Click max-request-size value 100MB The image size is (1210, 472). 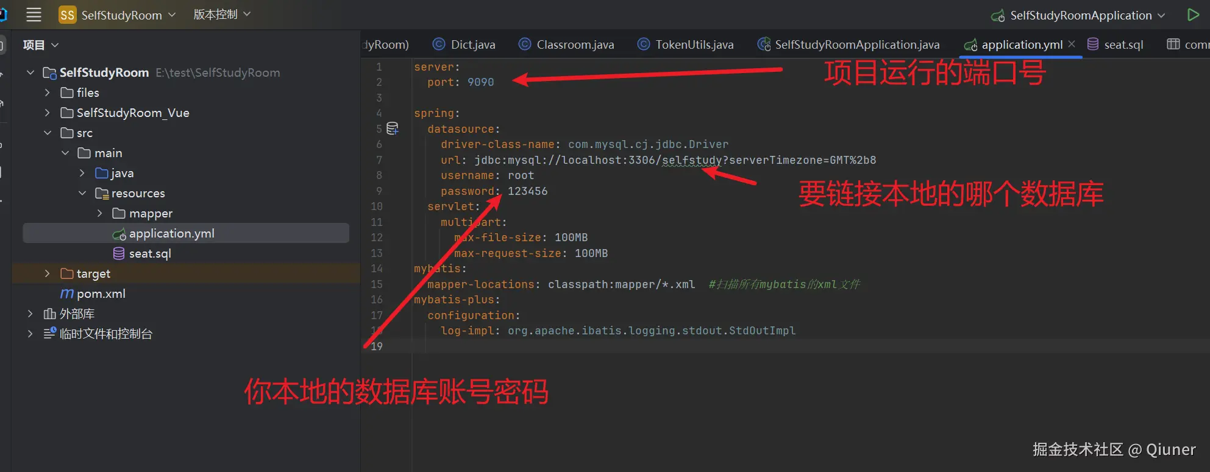click(x=591, y=253)
